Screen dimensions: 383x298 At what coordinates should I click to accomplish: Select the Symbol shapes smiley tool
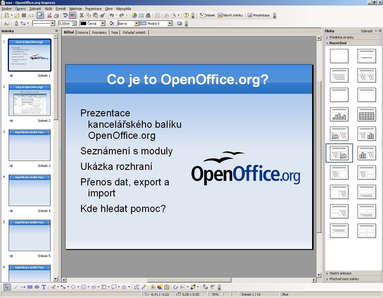[x=83, y=287]
